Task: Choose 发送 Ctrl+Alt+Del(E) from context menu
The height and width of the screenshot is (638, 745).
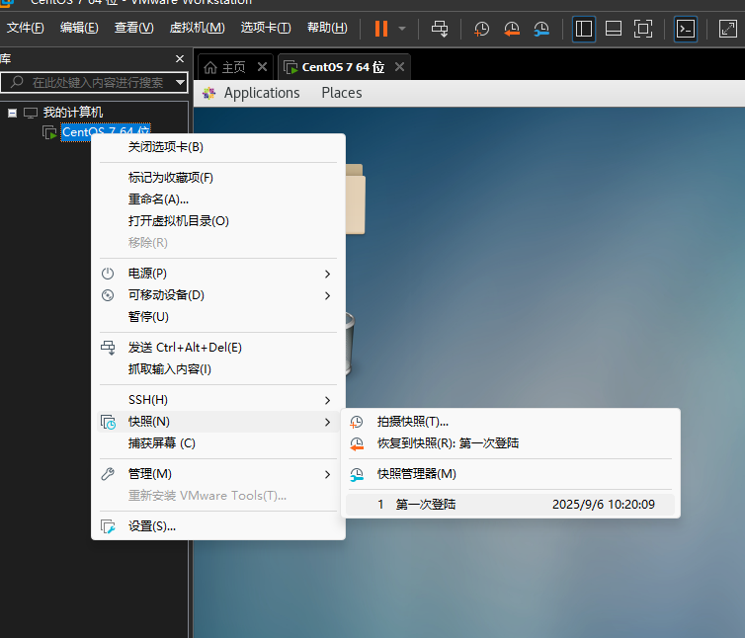Action: click(x=218, y=348)
